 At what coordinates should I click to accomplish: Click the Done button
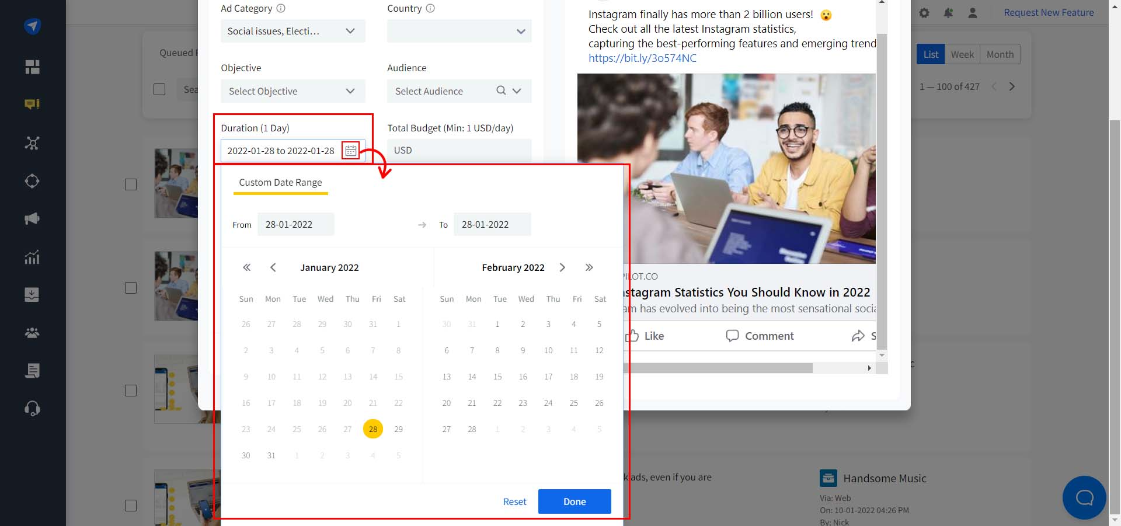(575, 501)
